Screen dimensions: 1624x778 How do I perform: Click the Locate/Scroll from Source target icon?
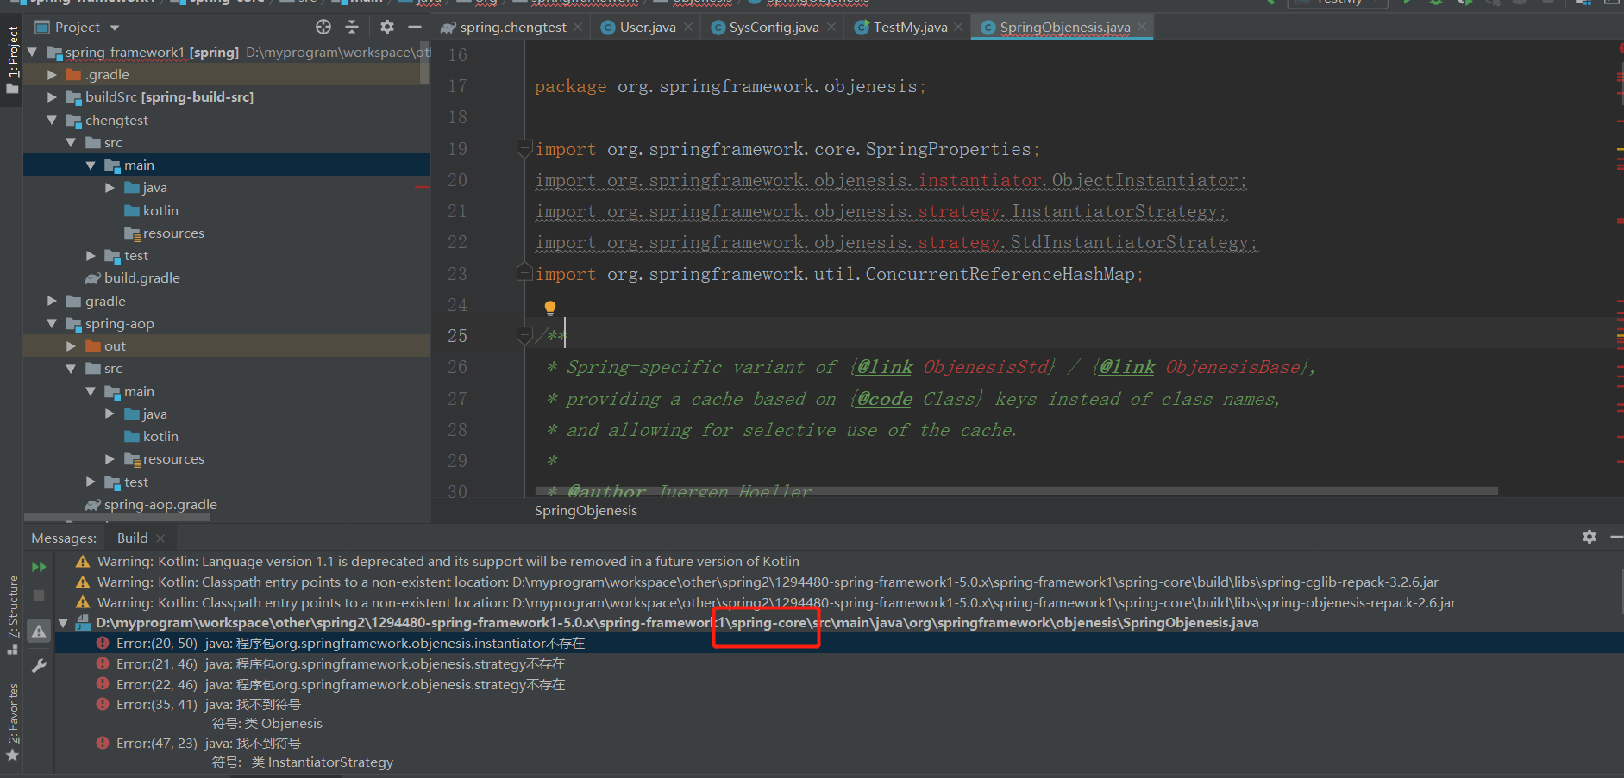[323, 27]
